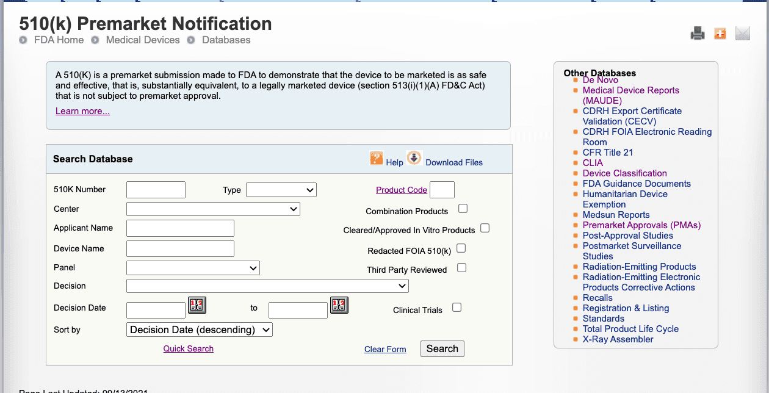Viewport: 769px width, 393px height.
Task: Open CDRH FOIA Electronic Reading Room
Action: point(647,137)
